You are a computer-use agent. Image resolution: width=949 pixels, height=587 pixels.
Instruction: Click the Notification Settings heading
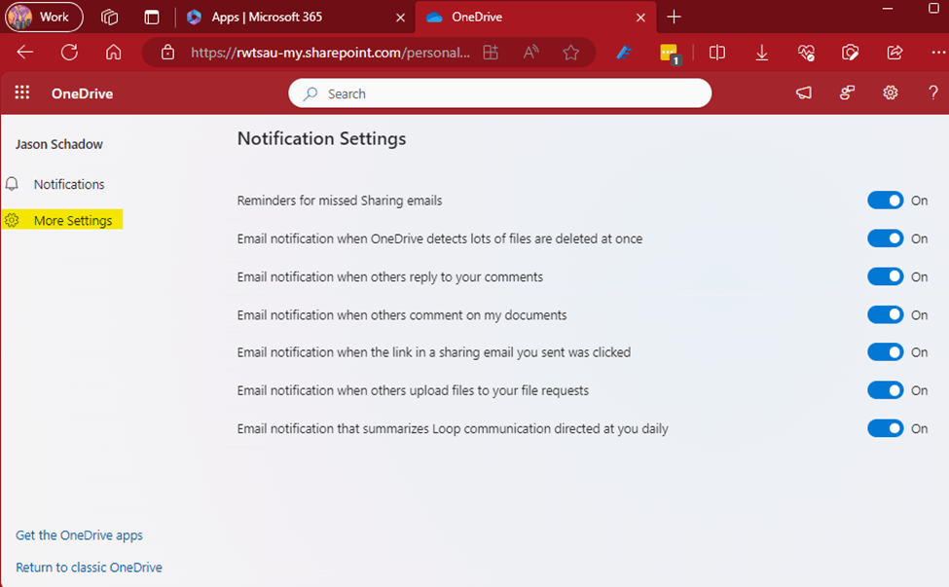pyautogui.click(x=321, y=139)
